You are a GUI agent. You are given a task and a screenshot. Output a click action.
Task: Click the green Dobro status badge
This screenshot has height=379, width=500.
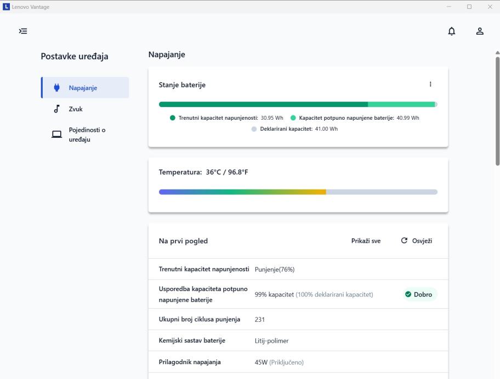419,294
